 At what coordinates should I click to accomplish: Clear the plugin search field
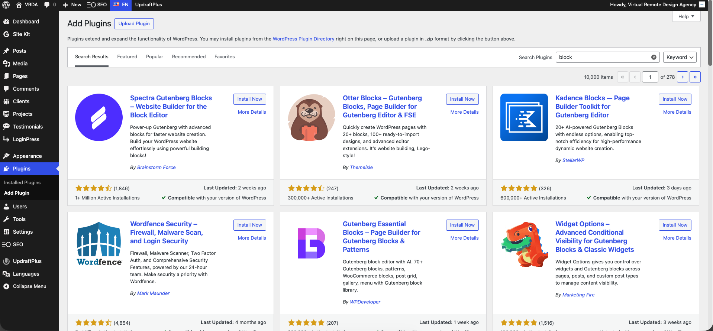(x=654, y=57)
